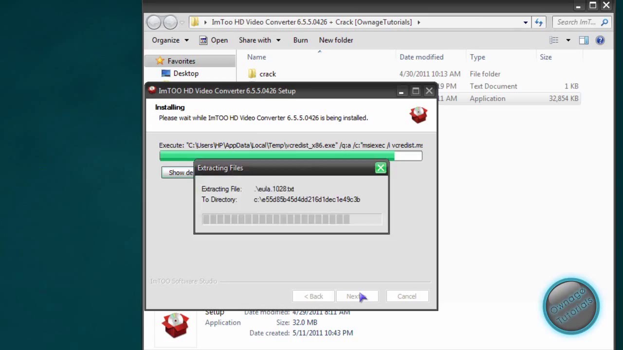Click the Explorer forward navigation arrow
The image size is (623, 350).
click(x=170, y=22)
